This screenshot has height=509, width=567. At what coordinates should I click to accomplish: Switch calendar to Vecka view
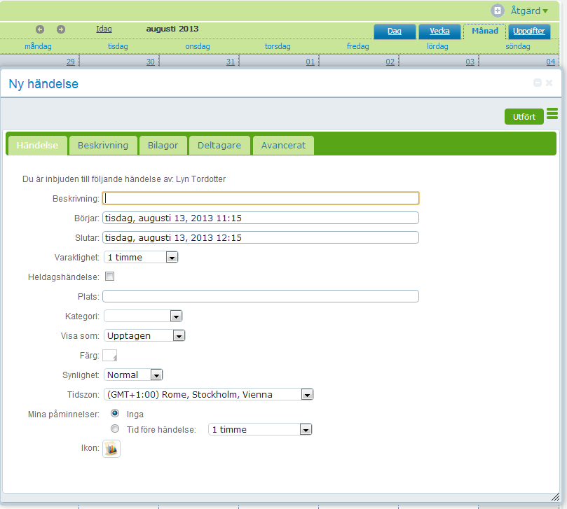pyautogui.click(x=439, y=32)
